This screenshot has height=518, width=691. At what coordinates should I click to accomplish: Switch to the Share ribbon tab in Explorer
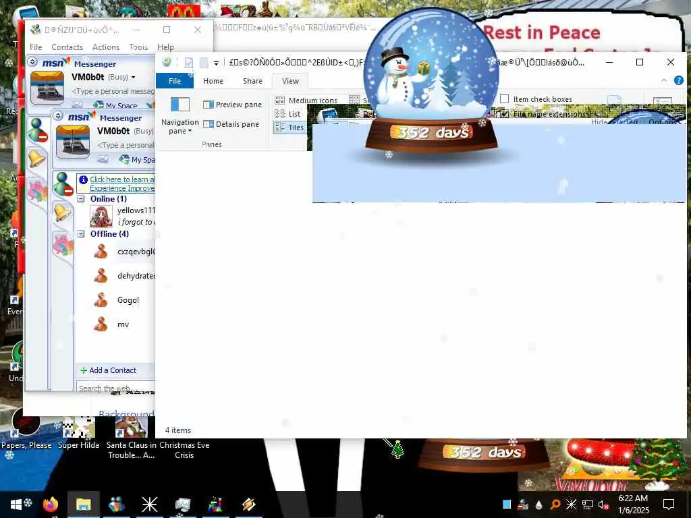point(252,81)
